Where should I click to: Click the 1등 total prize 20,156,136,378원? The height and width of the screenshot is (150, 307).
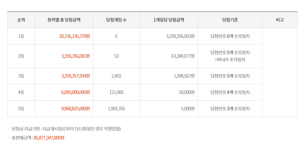(x=74, y=36)
